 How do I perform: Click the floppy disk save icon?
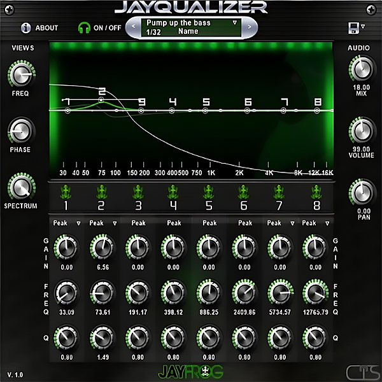353,28
